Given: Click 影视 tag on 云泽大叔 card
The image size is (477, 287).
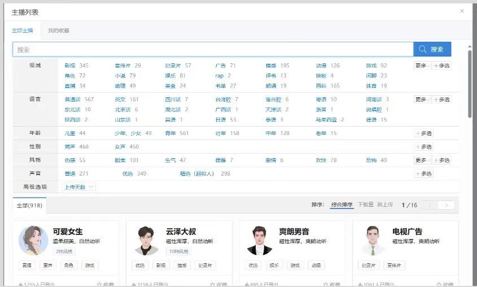Looking at the screenshot, I should pyautogui.click(x=161, y=266).
